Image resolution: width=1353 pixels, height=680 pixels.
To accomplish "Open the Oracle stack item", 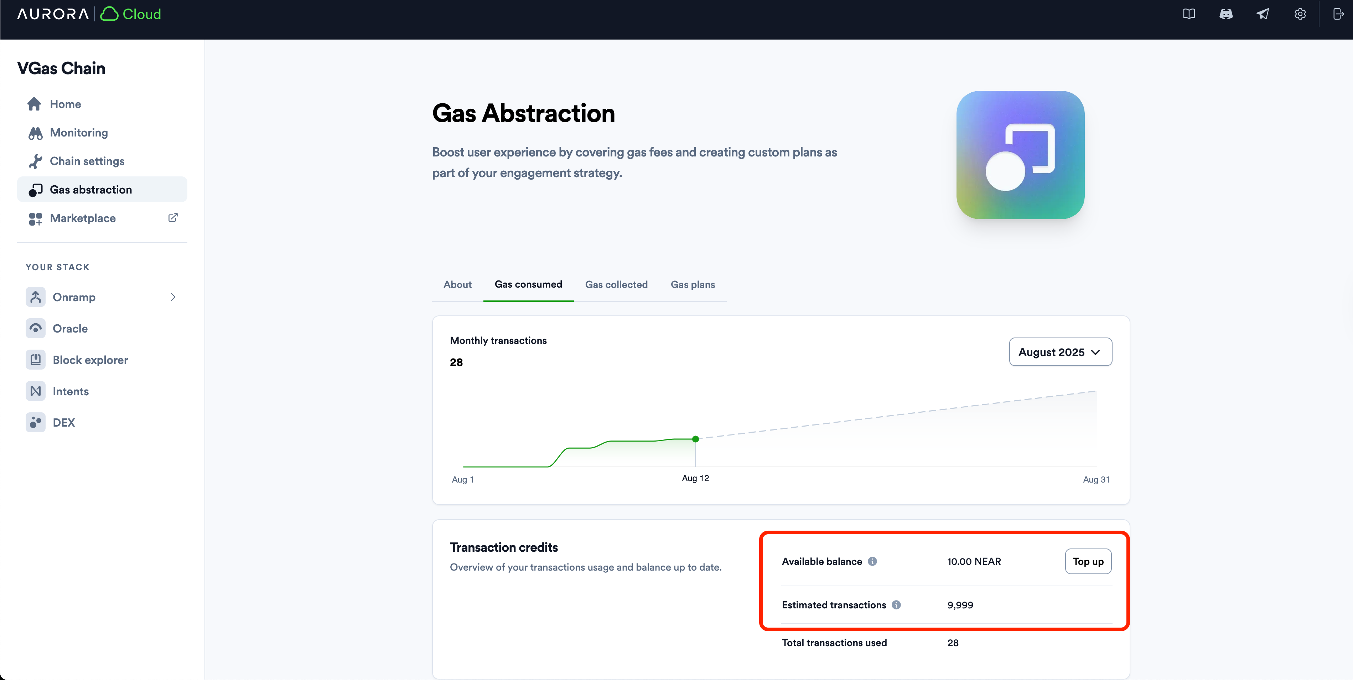I will 70,329.
